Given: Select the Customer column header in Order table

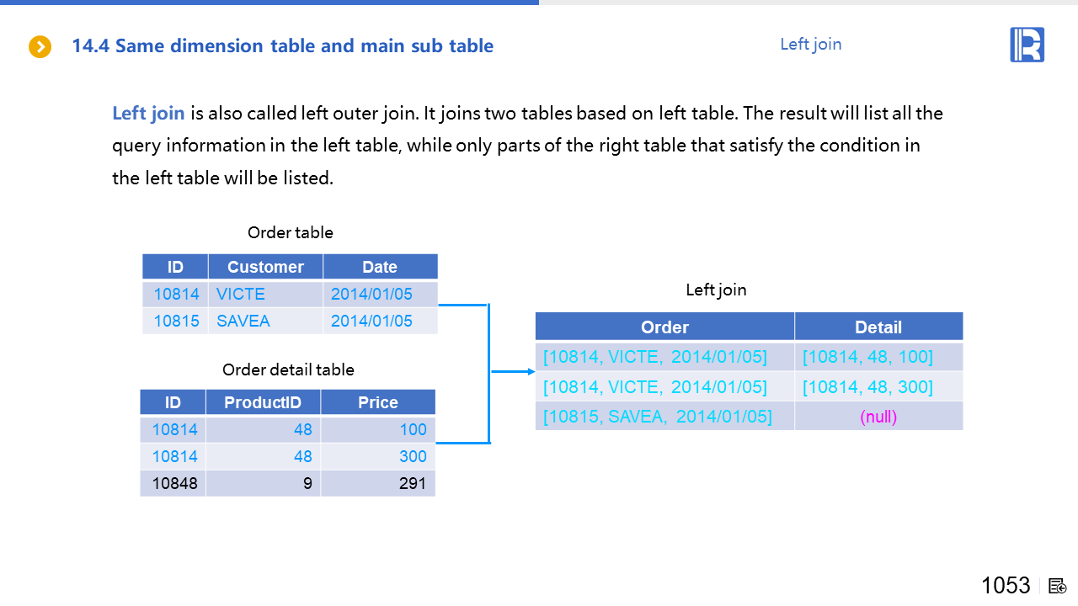Looking at the screenshot, I should (265, 267).
